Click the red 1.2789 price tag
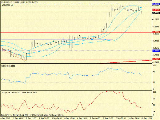Viewport: 160px width, 120px height. (x=156, y=10)
